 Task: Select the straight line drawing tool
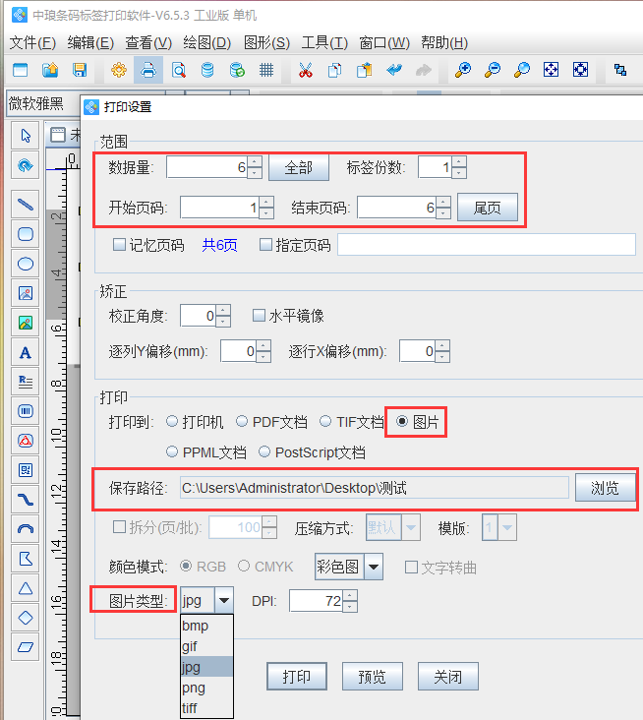pos(26,205)
